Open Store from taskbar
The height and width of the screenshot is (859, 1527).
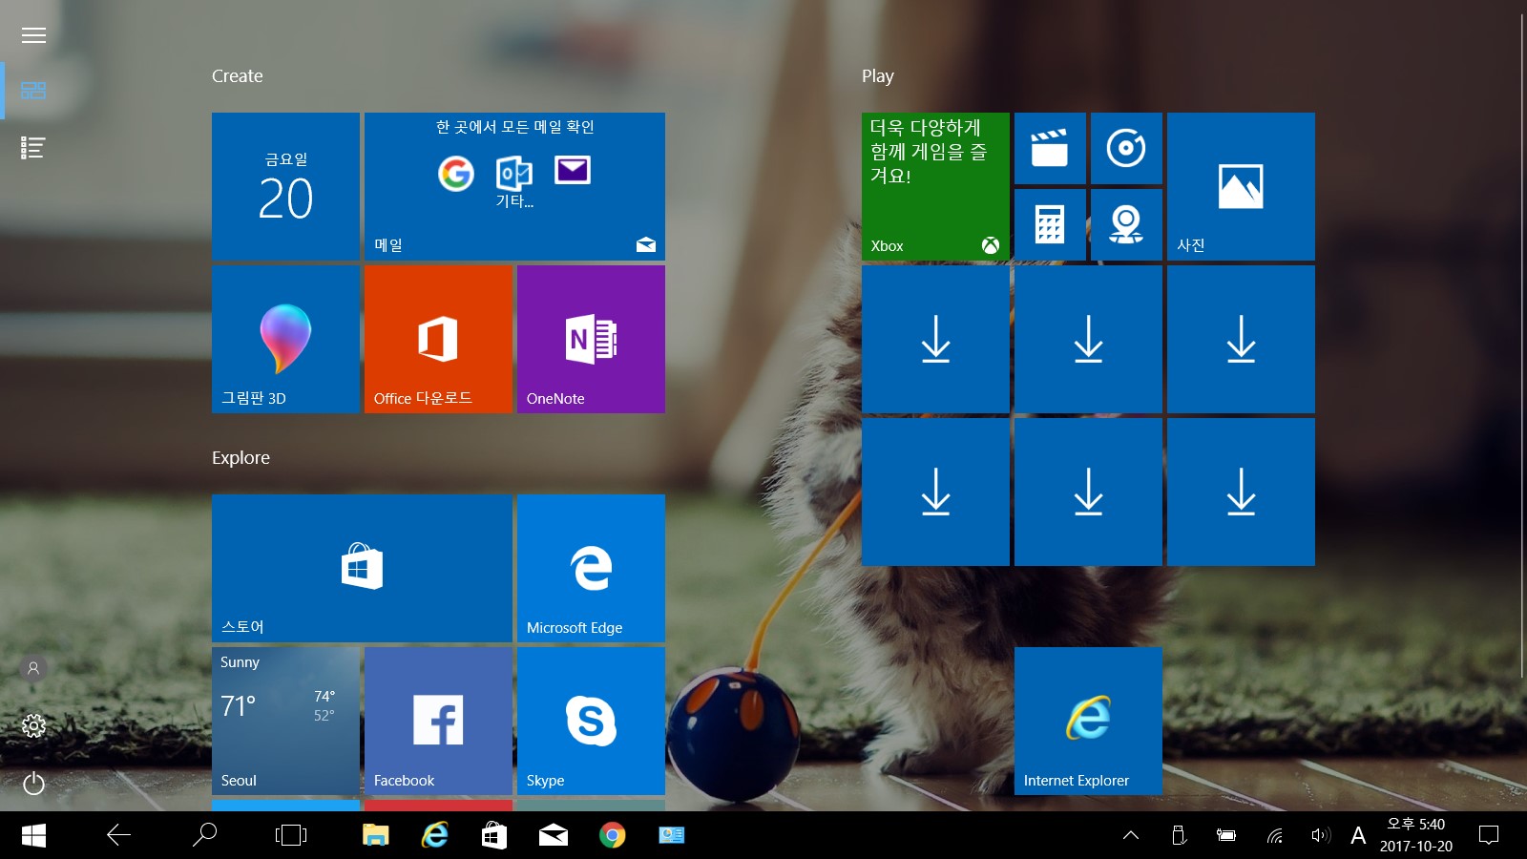[494, 835]
